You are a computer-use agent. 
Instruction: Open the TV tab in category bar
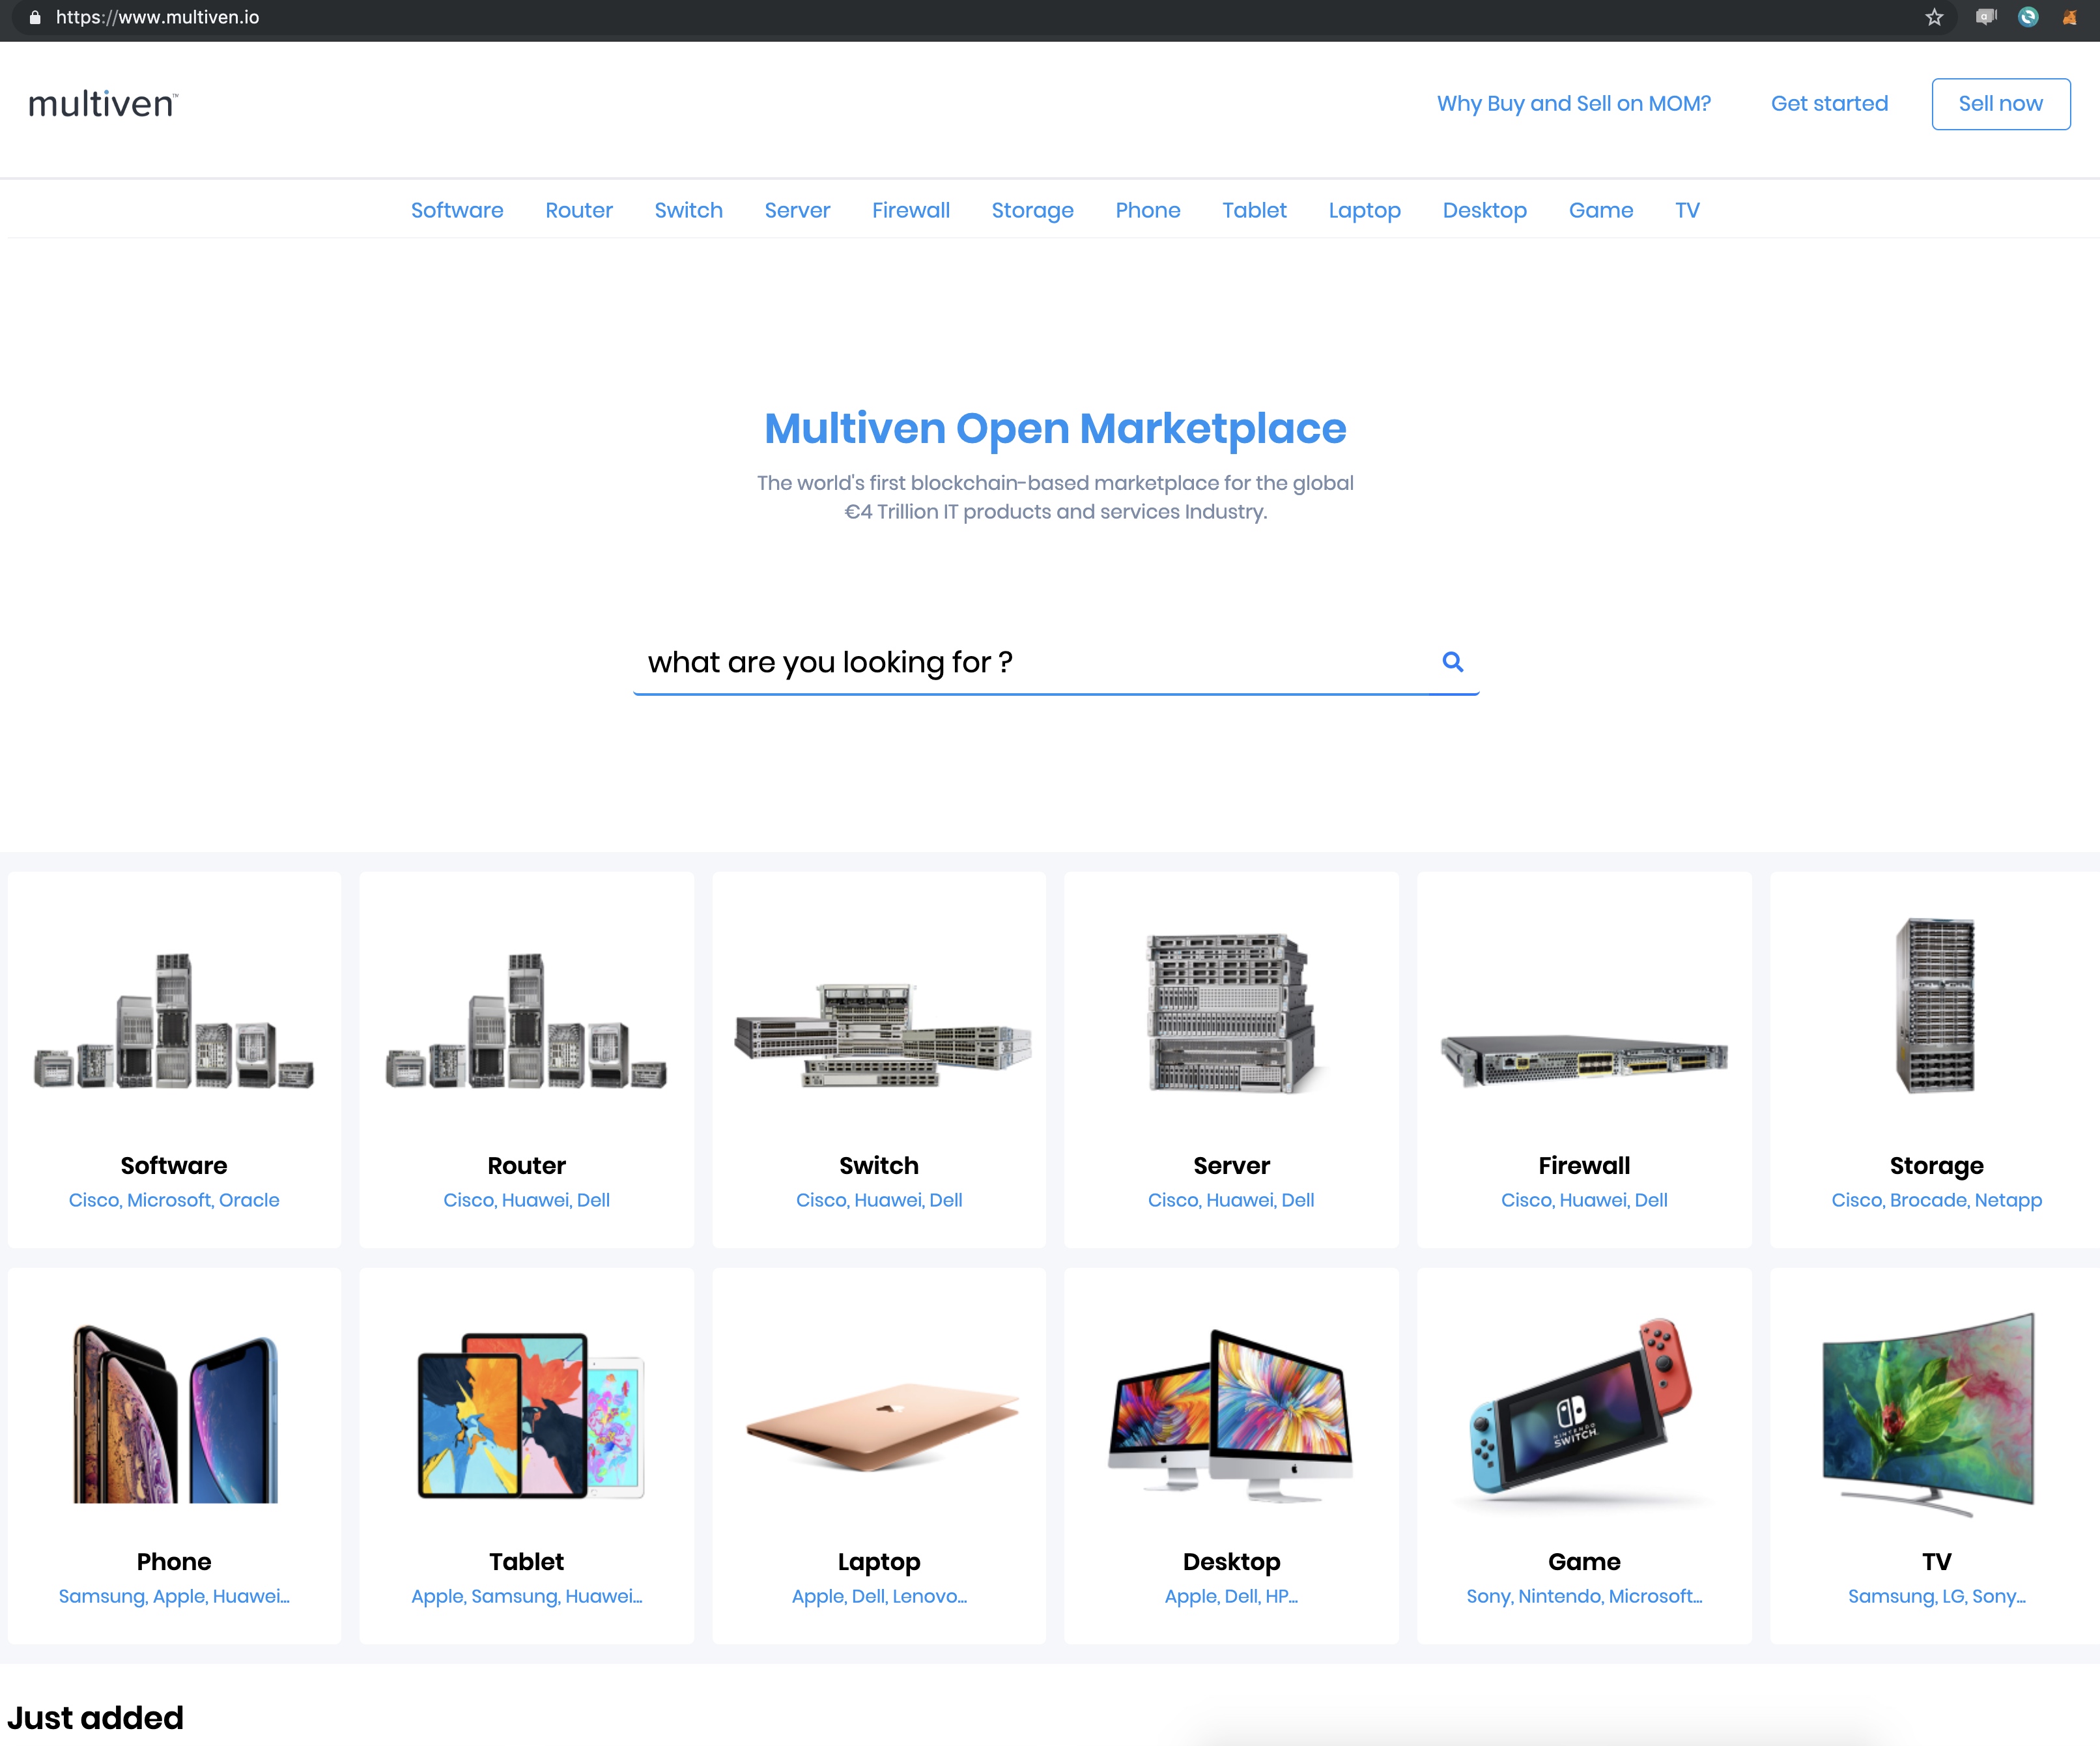tap(1687, 210)
